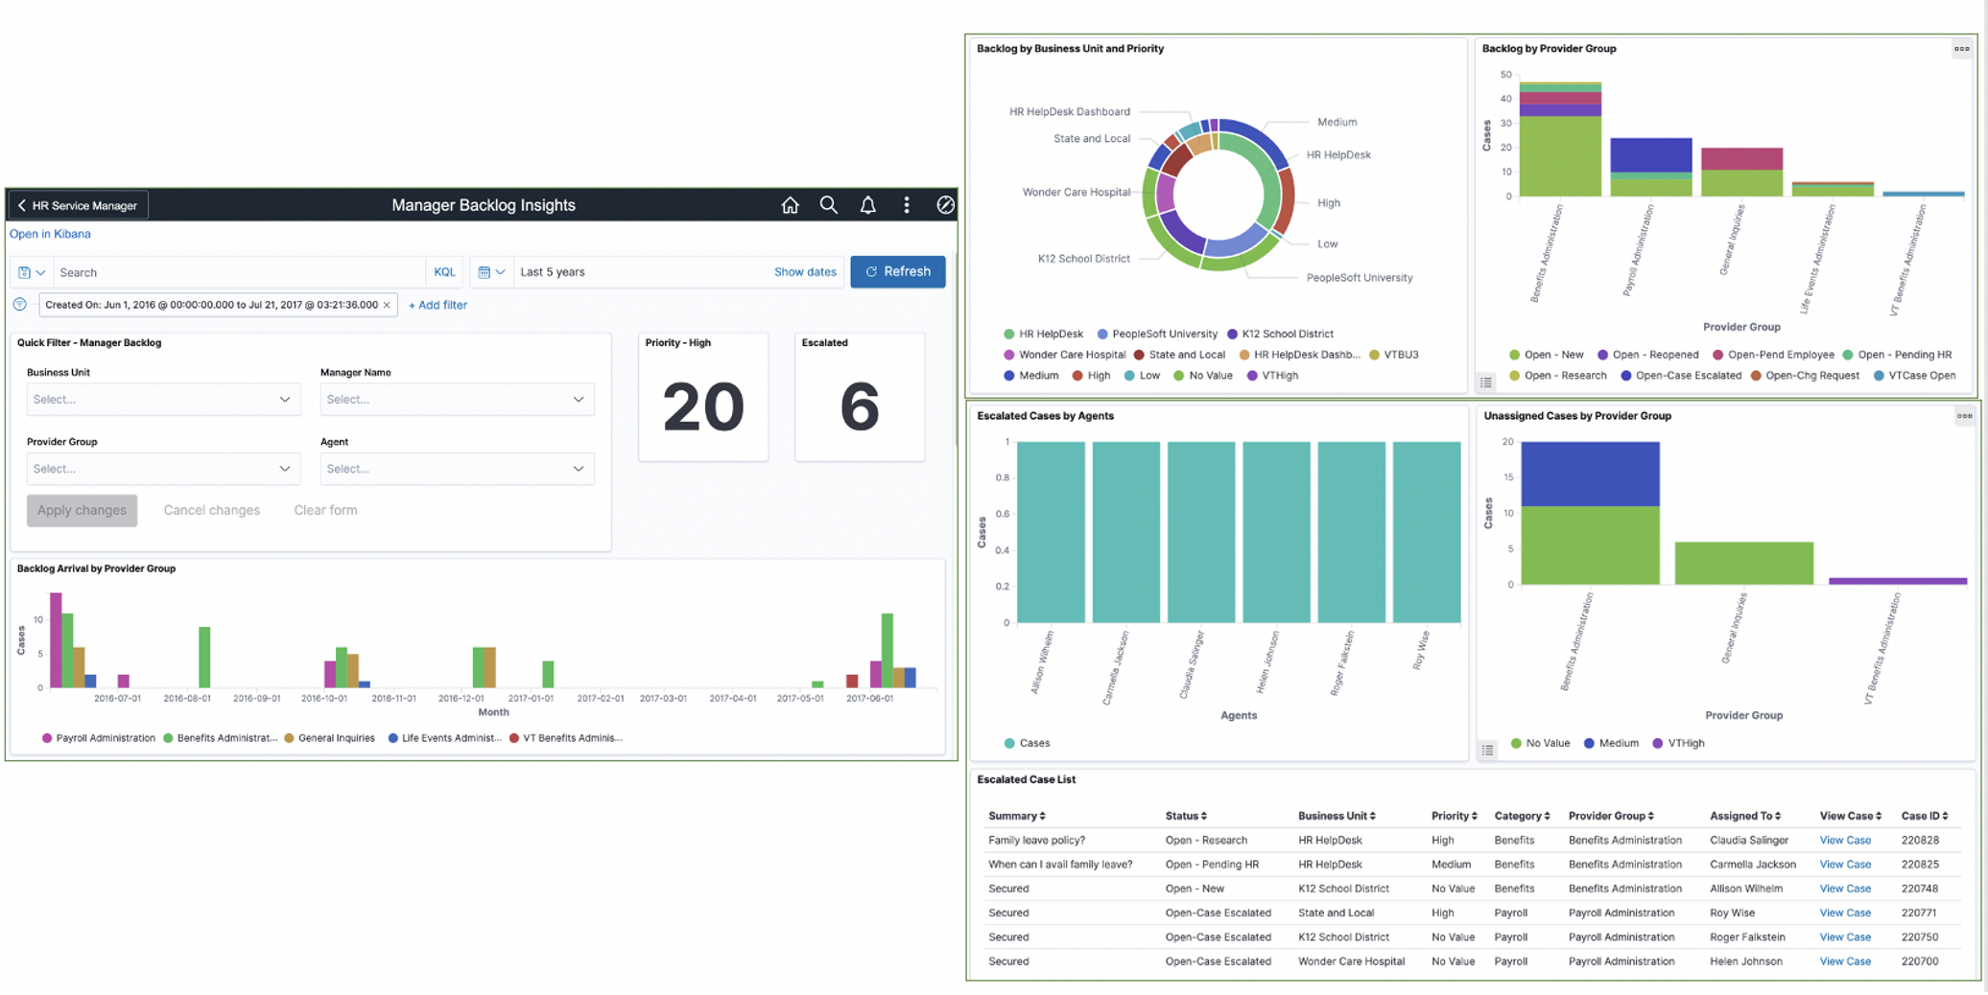Click the Refresh button
1988x995 pixels.
(897, 271)
